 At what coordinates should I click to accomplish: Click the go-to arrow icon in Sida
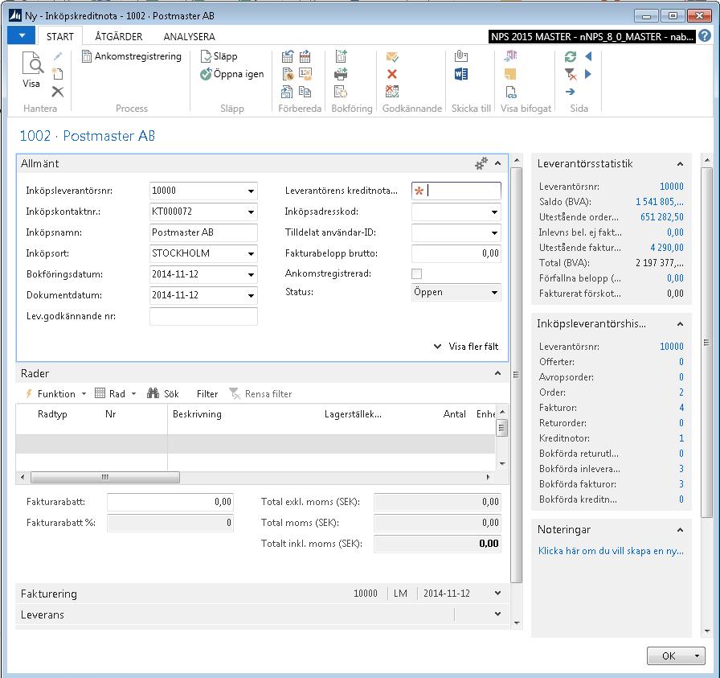pyautogui.click(x=571, y=92)
